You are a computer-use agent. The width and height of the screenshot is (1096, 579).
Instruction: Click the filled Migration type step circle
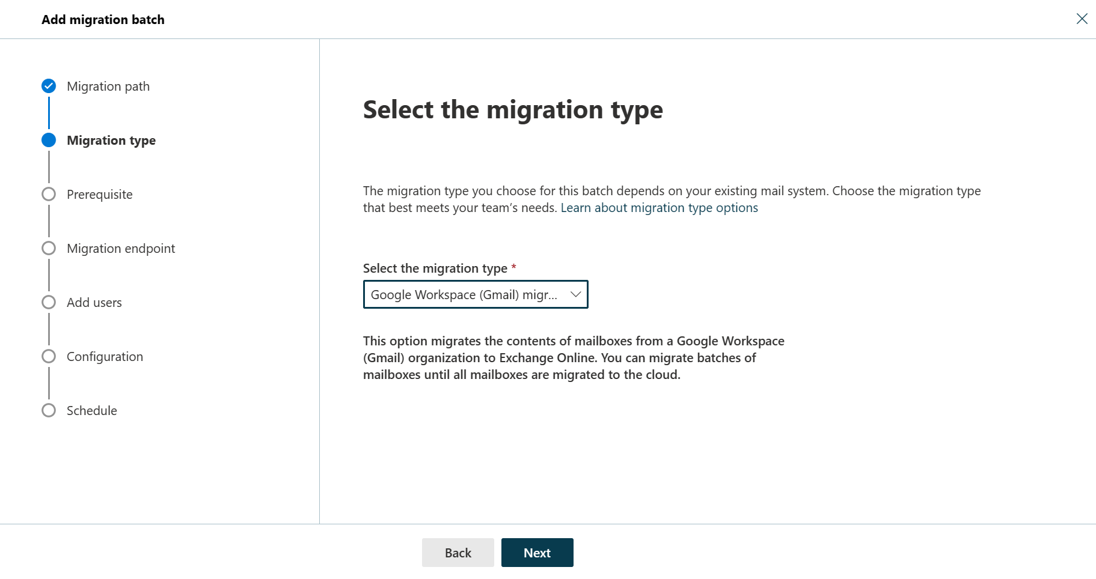click(x=49, y=140)
